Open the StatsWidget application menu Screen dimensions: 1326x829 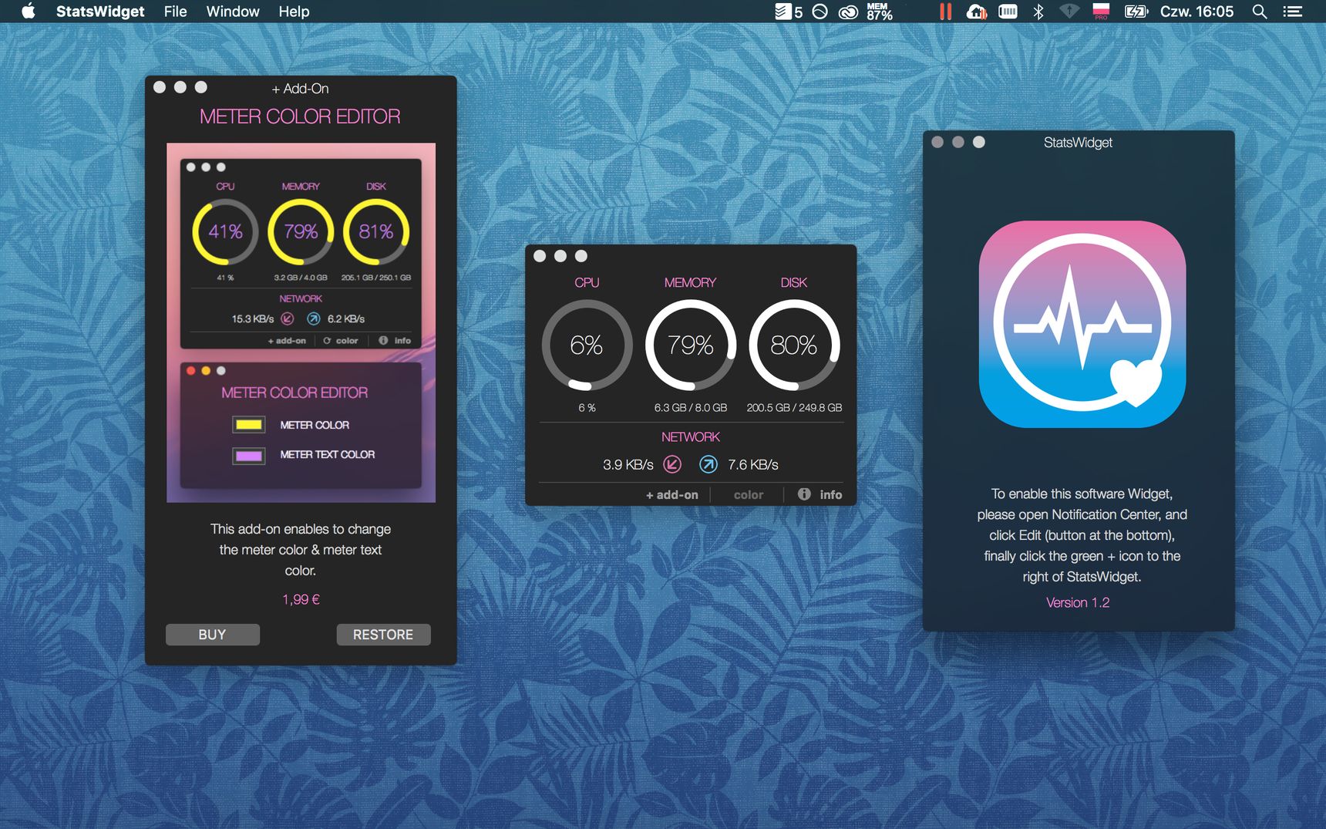pos(100,12)
